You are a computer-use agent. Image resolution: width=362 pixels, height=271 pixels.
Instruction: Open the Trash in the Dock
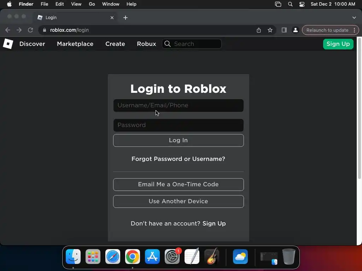click(288, 257)
